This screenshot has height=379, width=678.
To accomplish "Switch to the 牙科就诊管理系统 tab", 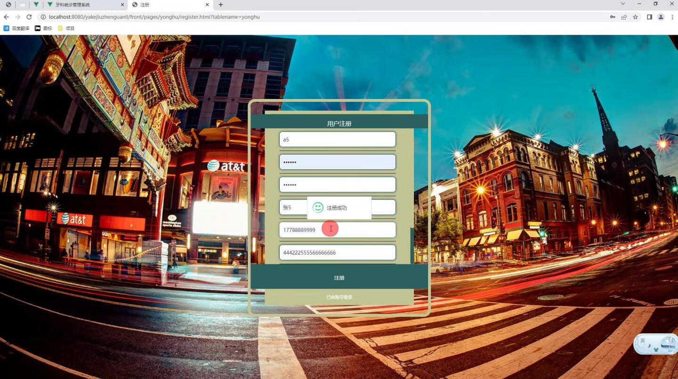I will pos(86,5).
